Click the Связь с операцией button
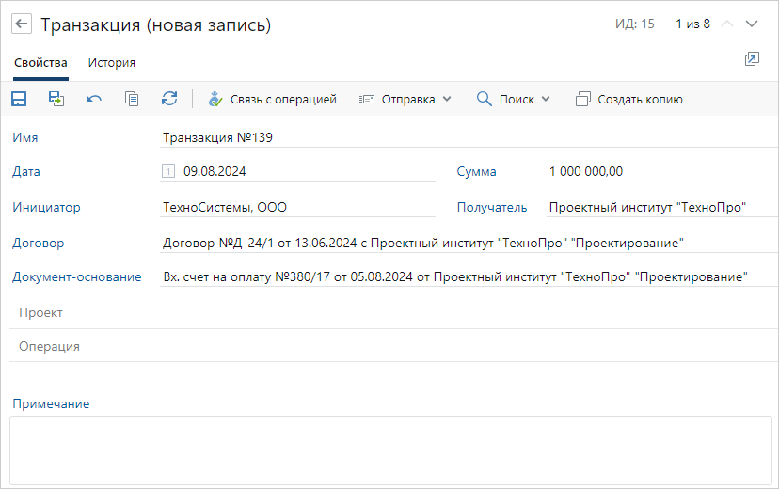Image resolution: width=779 pixels, height=489 pixels. click(272, 99)
